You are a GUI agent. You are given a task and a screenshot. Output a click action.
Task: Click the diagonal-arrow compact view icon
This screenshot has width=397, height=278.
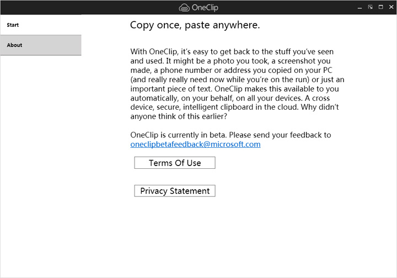point(370,7)
